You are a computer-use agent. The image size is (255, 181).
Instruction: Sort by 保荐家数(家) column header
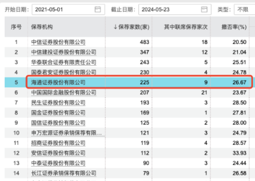131,27
